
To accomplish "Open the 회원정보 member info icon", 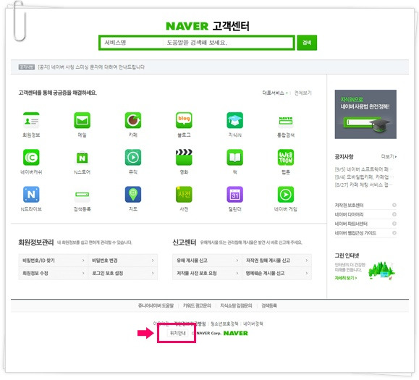I will tap(31, 121).
